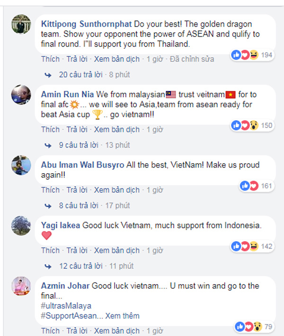Expand the 8 câu trả lời replies
Viewport: 284px width, 336px height.
[79, 205]
